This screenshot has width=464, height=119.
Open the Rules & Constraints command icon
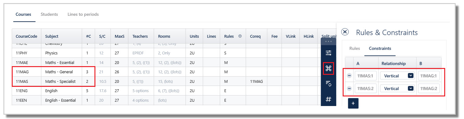point(328,68)
